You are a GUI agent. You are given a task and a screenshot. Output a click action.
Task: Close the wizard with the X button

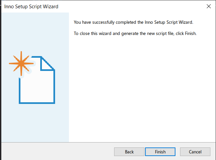pos(208,6)
